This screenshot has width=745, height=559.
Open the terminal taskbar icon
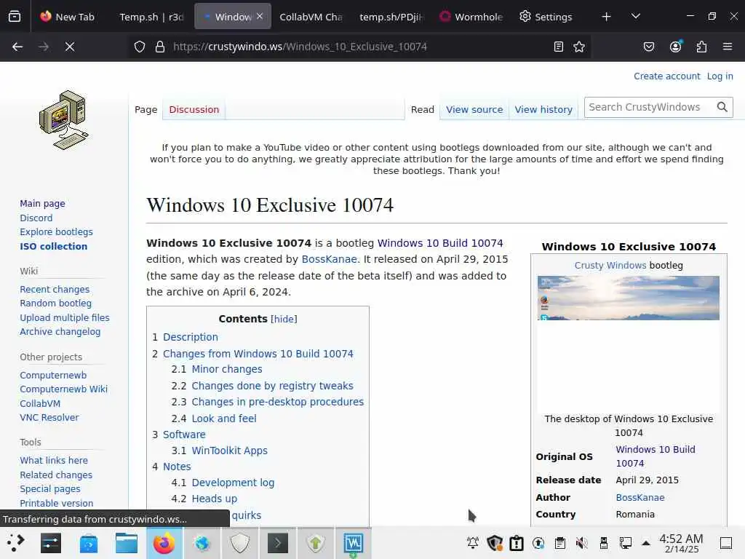point(277,543)
